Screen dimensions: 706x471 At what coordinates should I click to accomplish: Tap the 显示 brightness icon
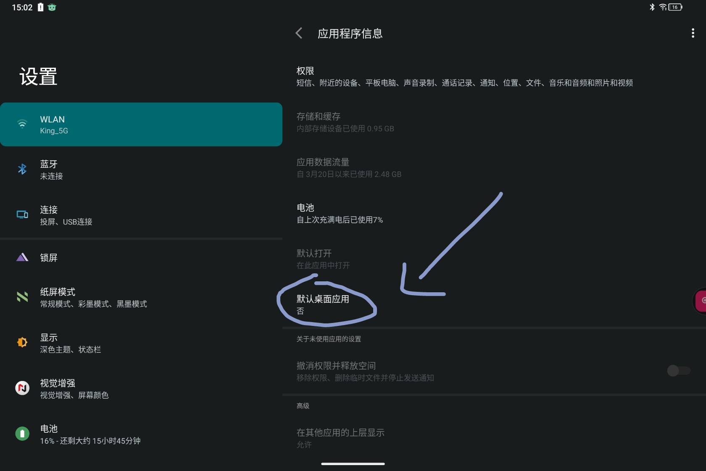(22, 342)
